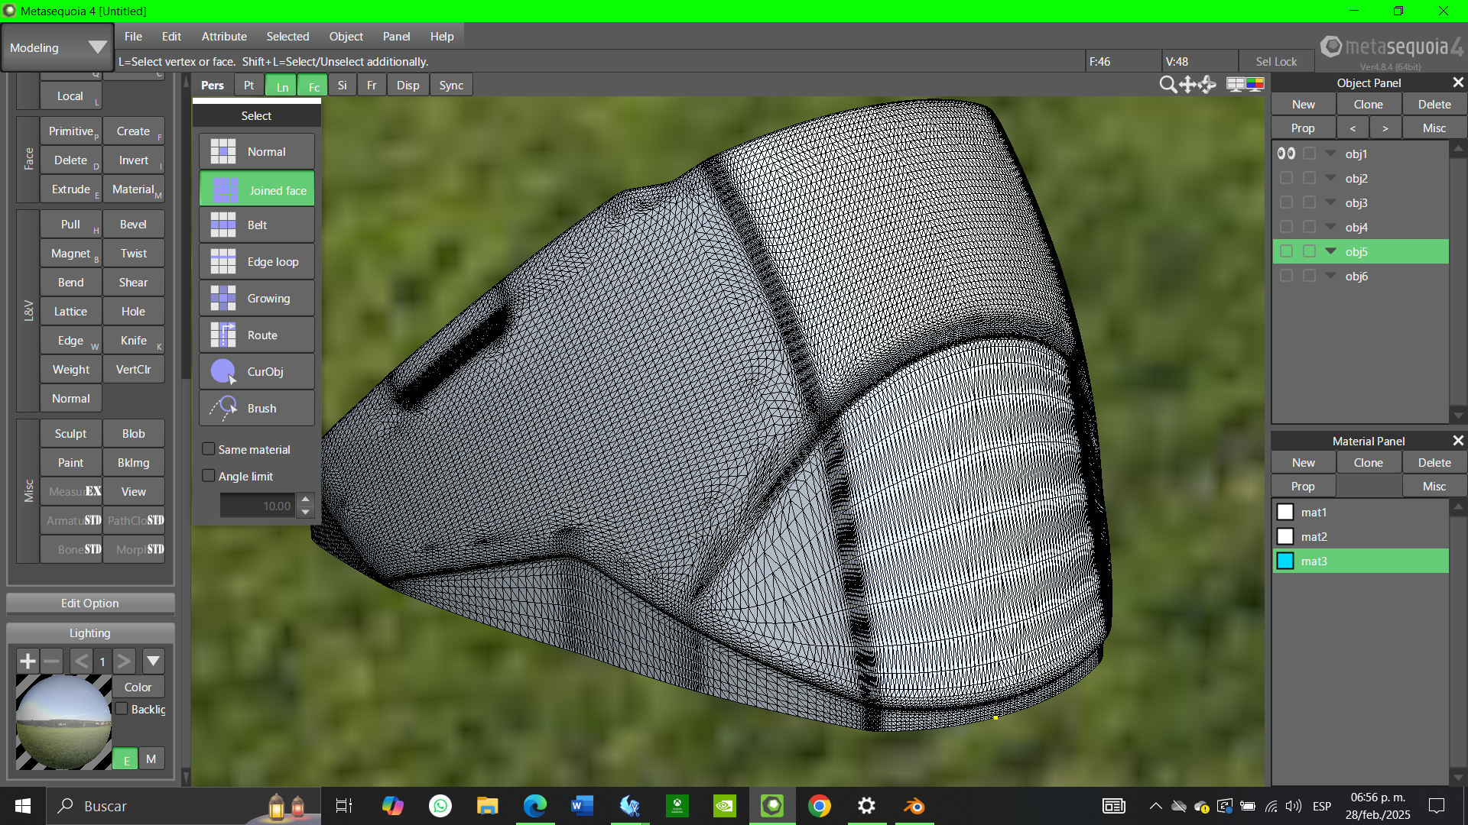
Task: Switch to the Fr view tab
Action: [x=371, y=86]
